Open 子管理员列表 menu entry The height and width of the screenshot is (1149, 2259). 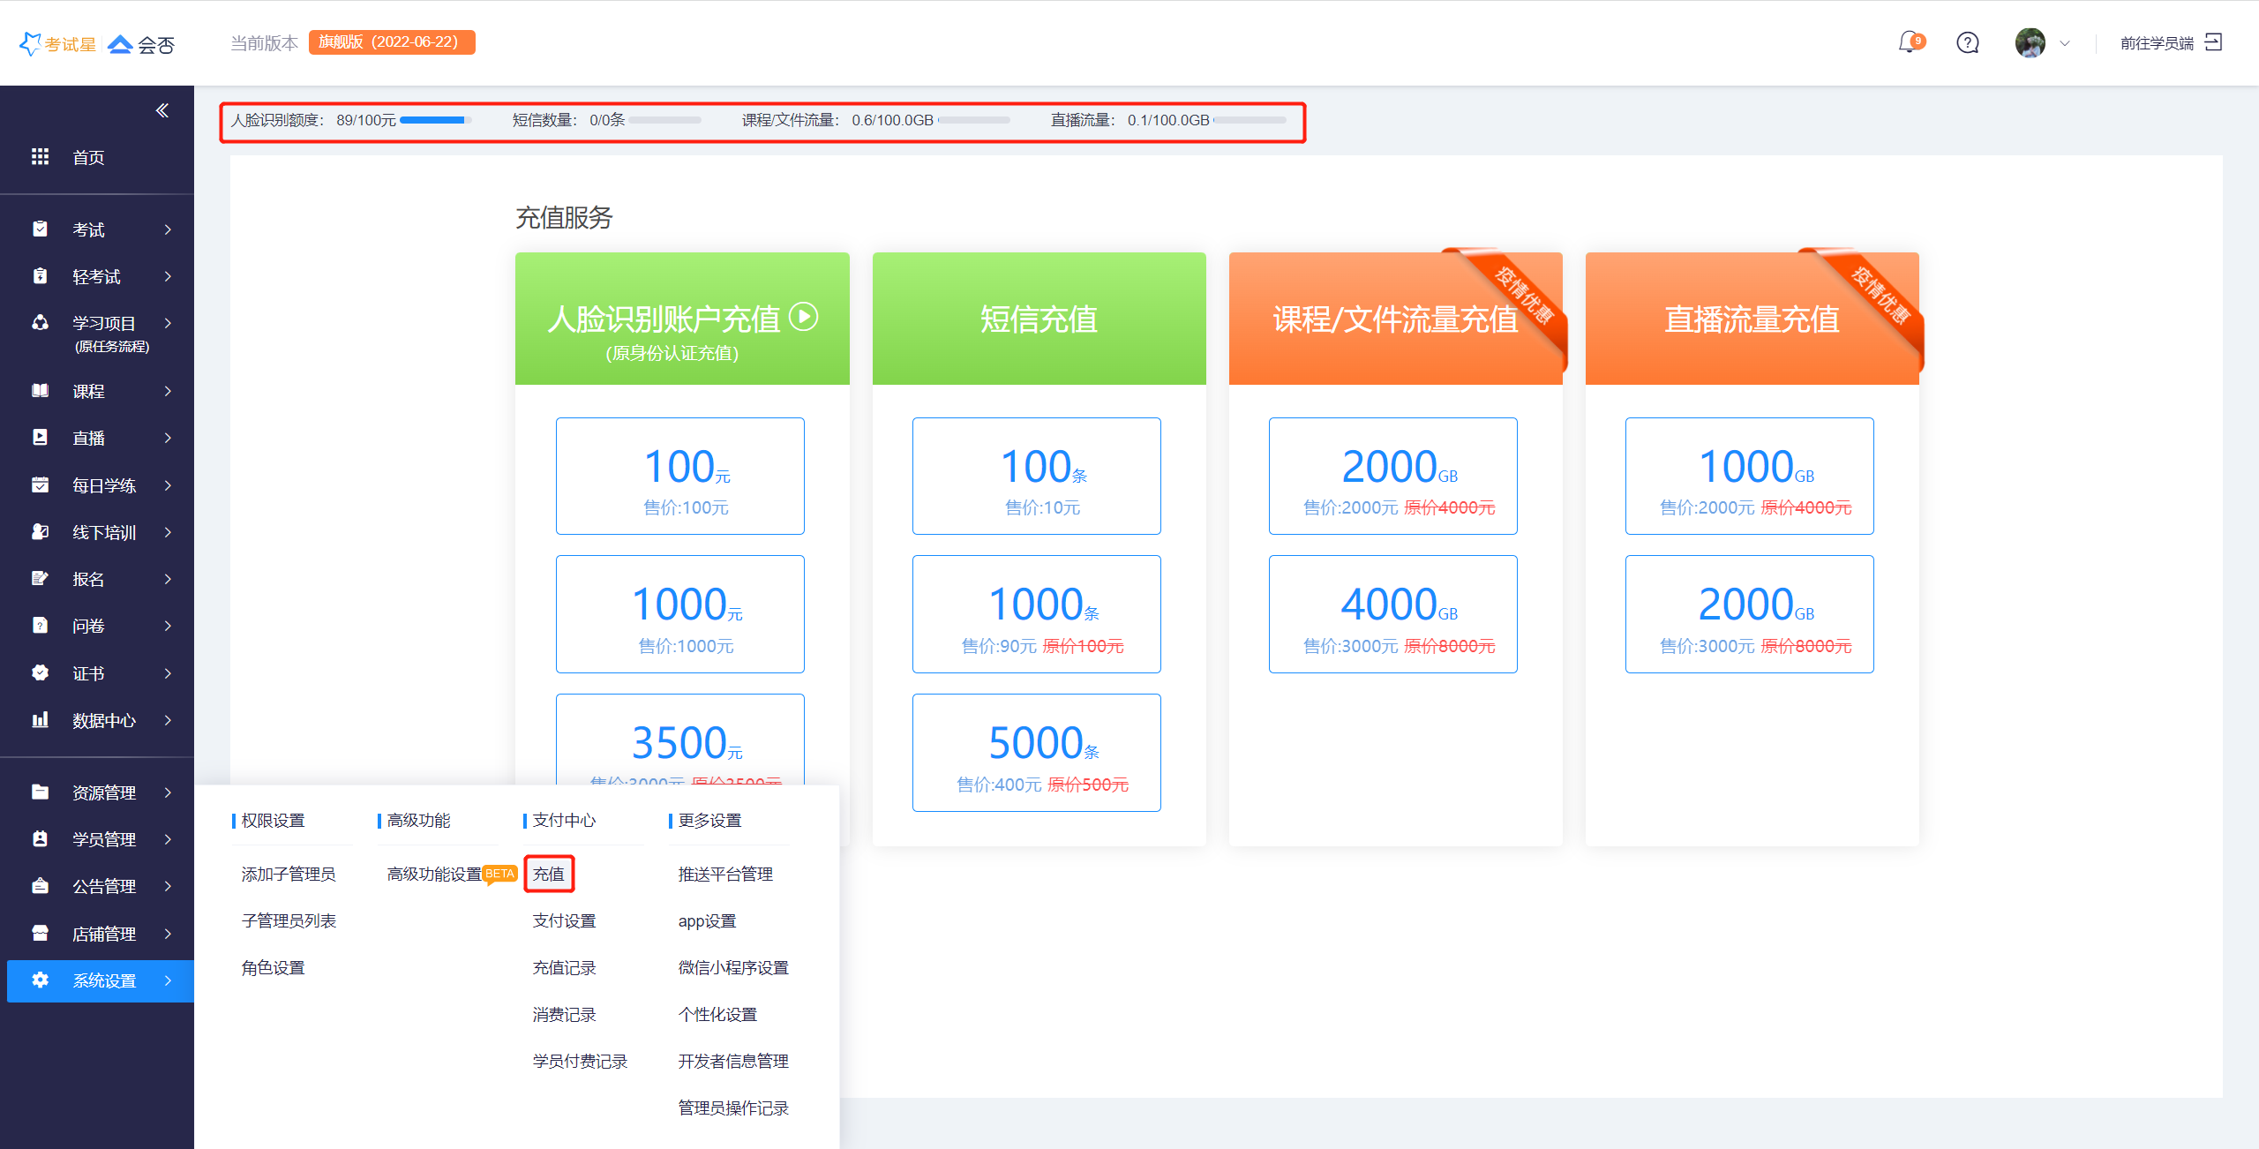pyautogui.click(x=289, y=921)
